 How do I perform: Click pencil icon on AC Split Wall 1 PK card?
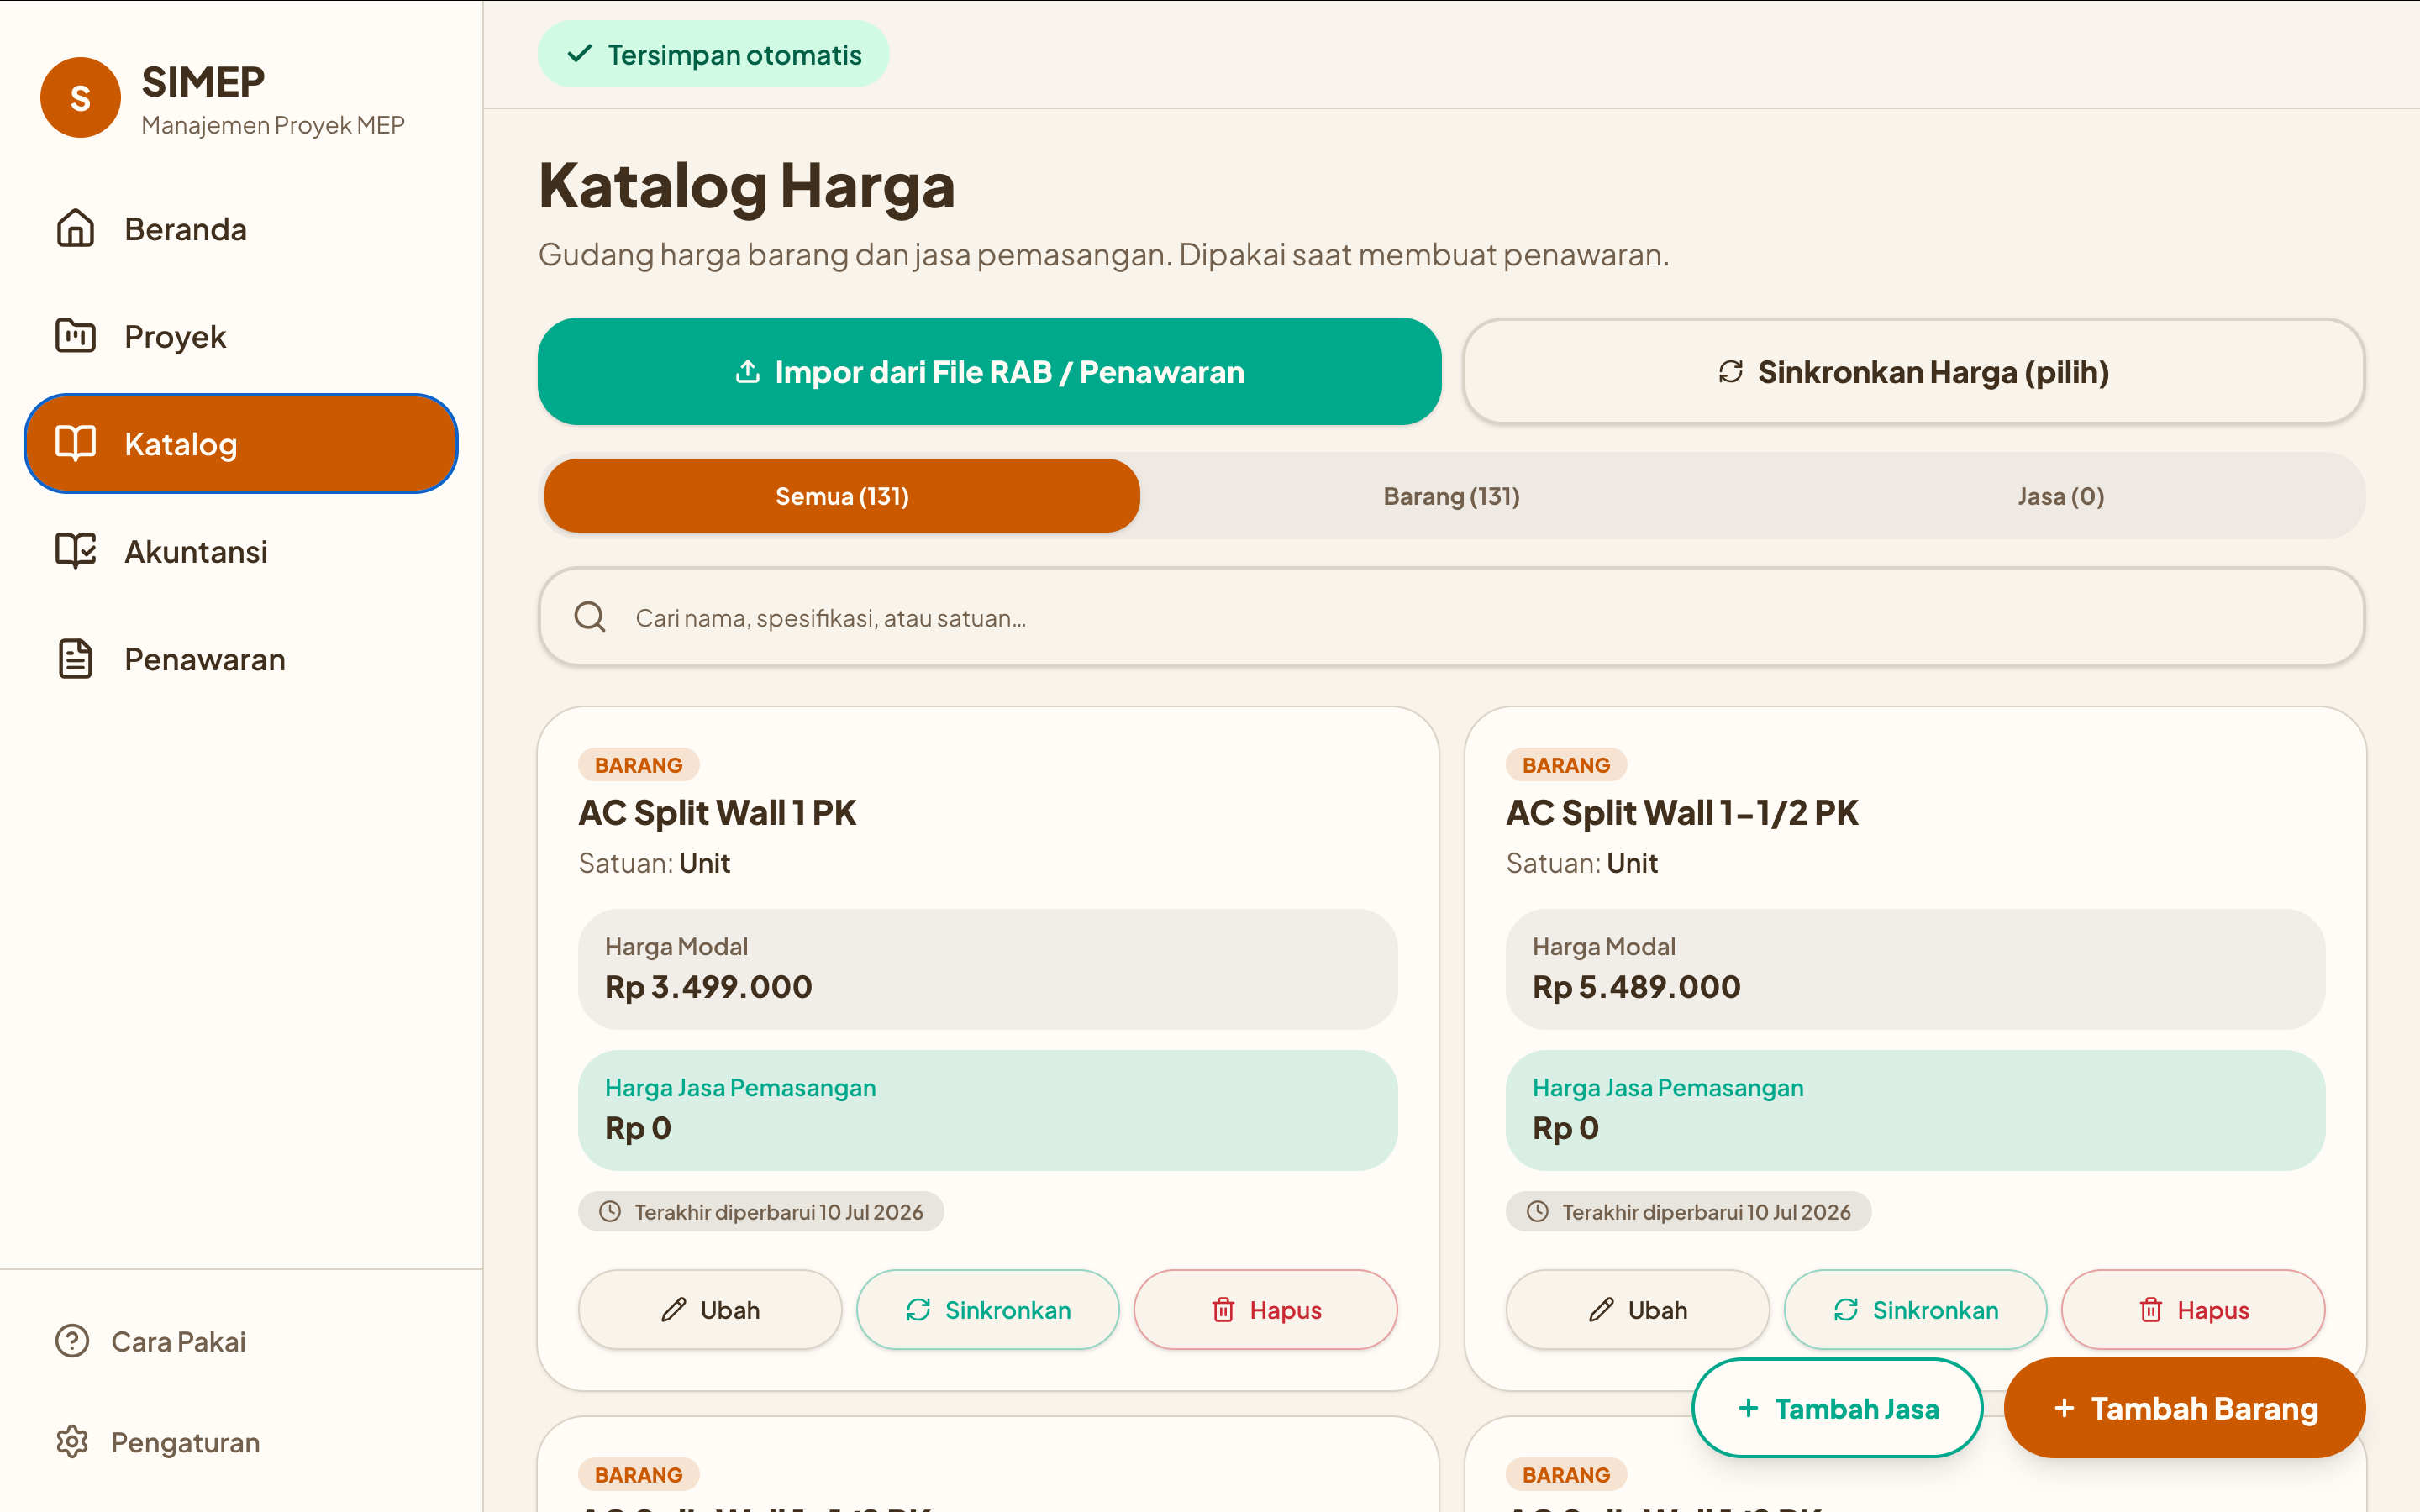point(674,1310)
